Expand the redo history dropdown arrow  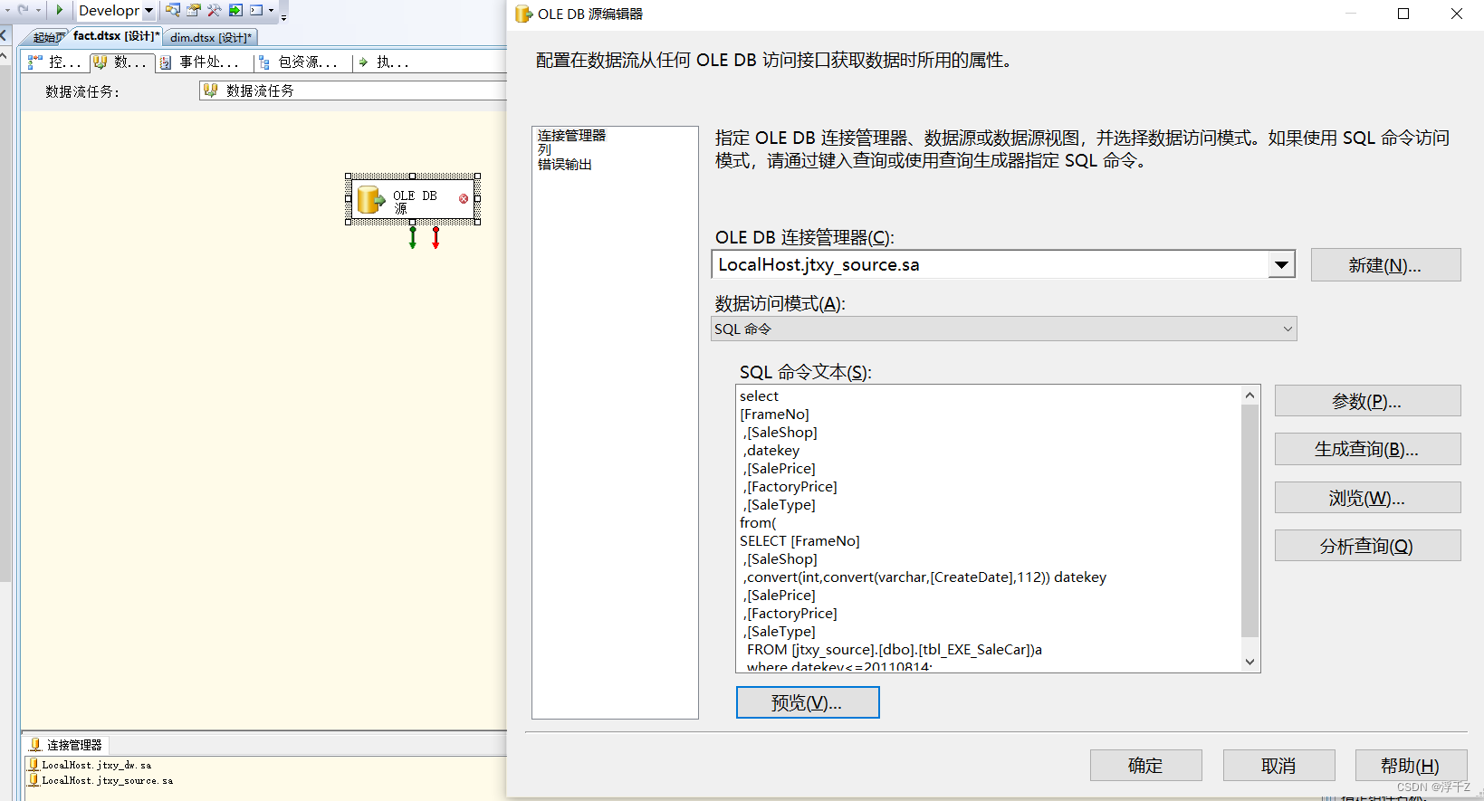click(38, 11)
